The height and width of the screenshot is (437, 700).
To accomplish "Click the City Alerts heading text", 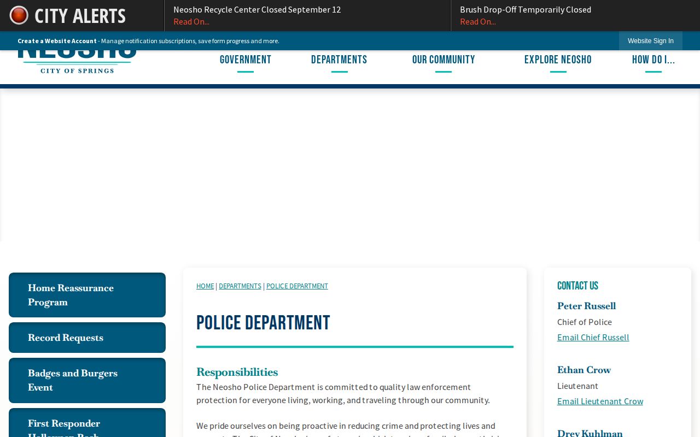I will point(80,16).
